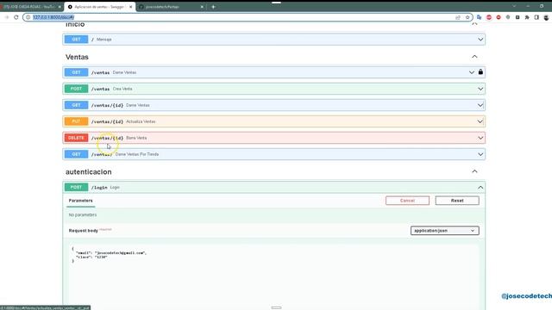Click the share page icon in address bar
This screenshot has height=310, width=552.
pyautogui.click(x=458, y=17)
